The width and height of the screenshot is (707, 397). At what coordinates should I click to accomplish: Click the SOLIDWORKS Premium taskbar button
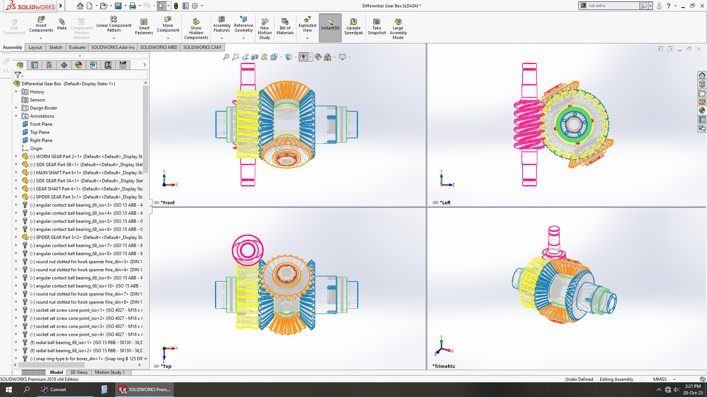click(x=144, y=390)
